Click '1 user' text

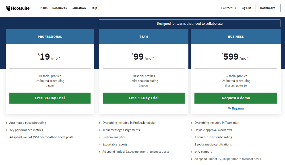pos(50,86)
